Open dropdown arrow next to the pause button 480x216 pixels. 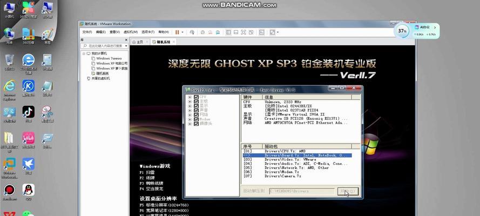182,32
